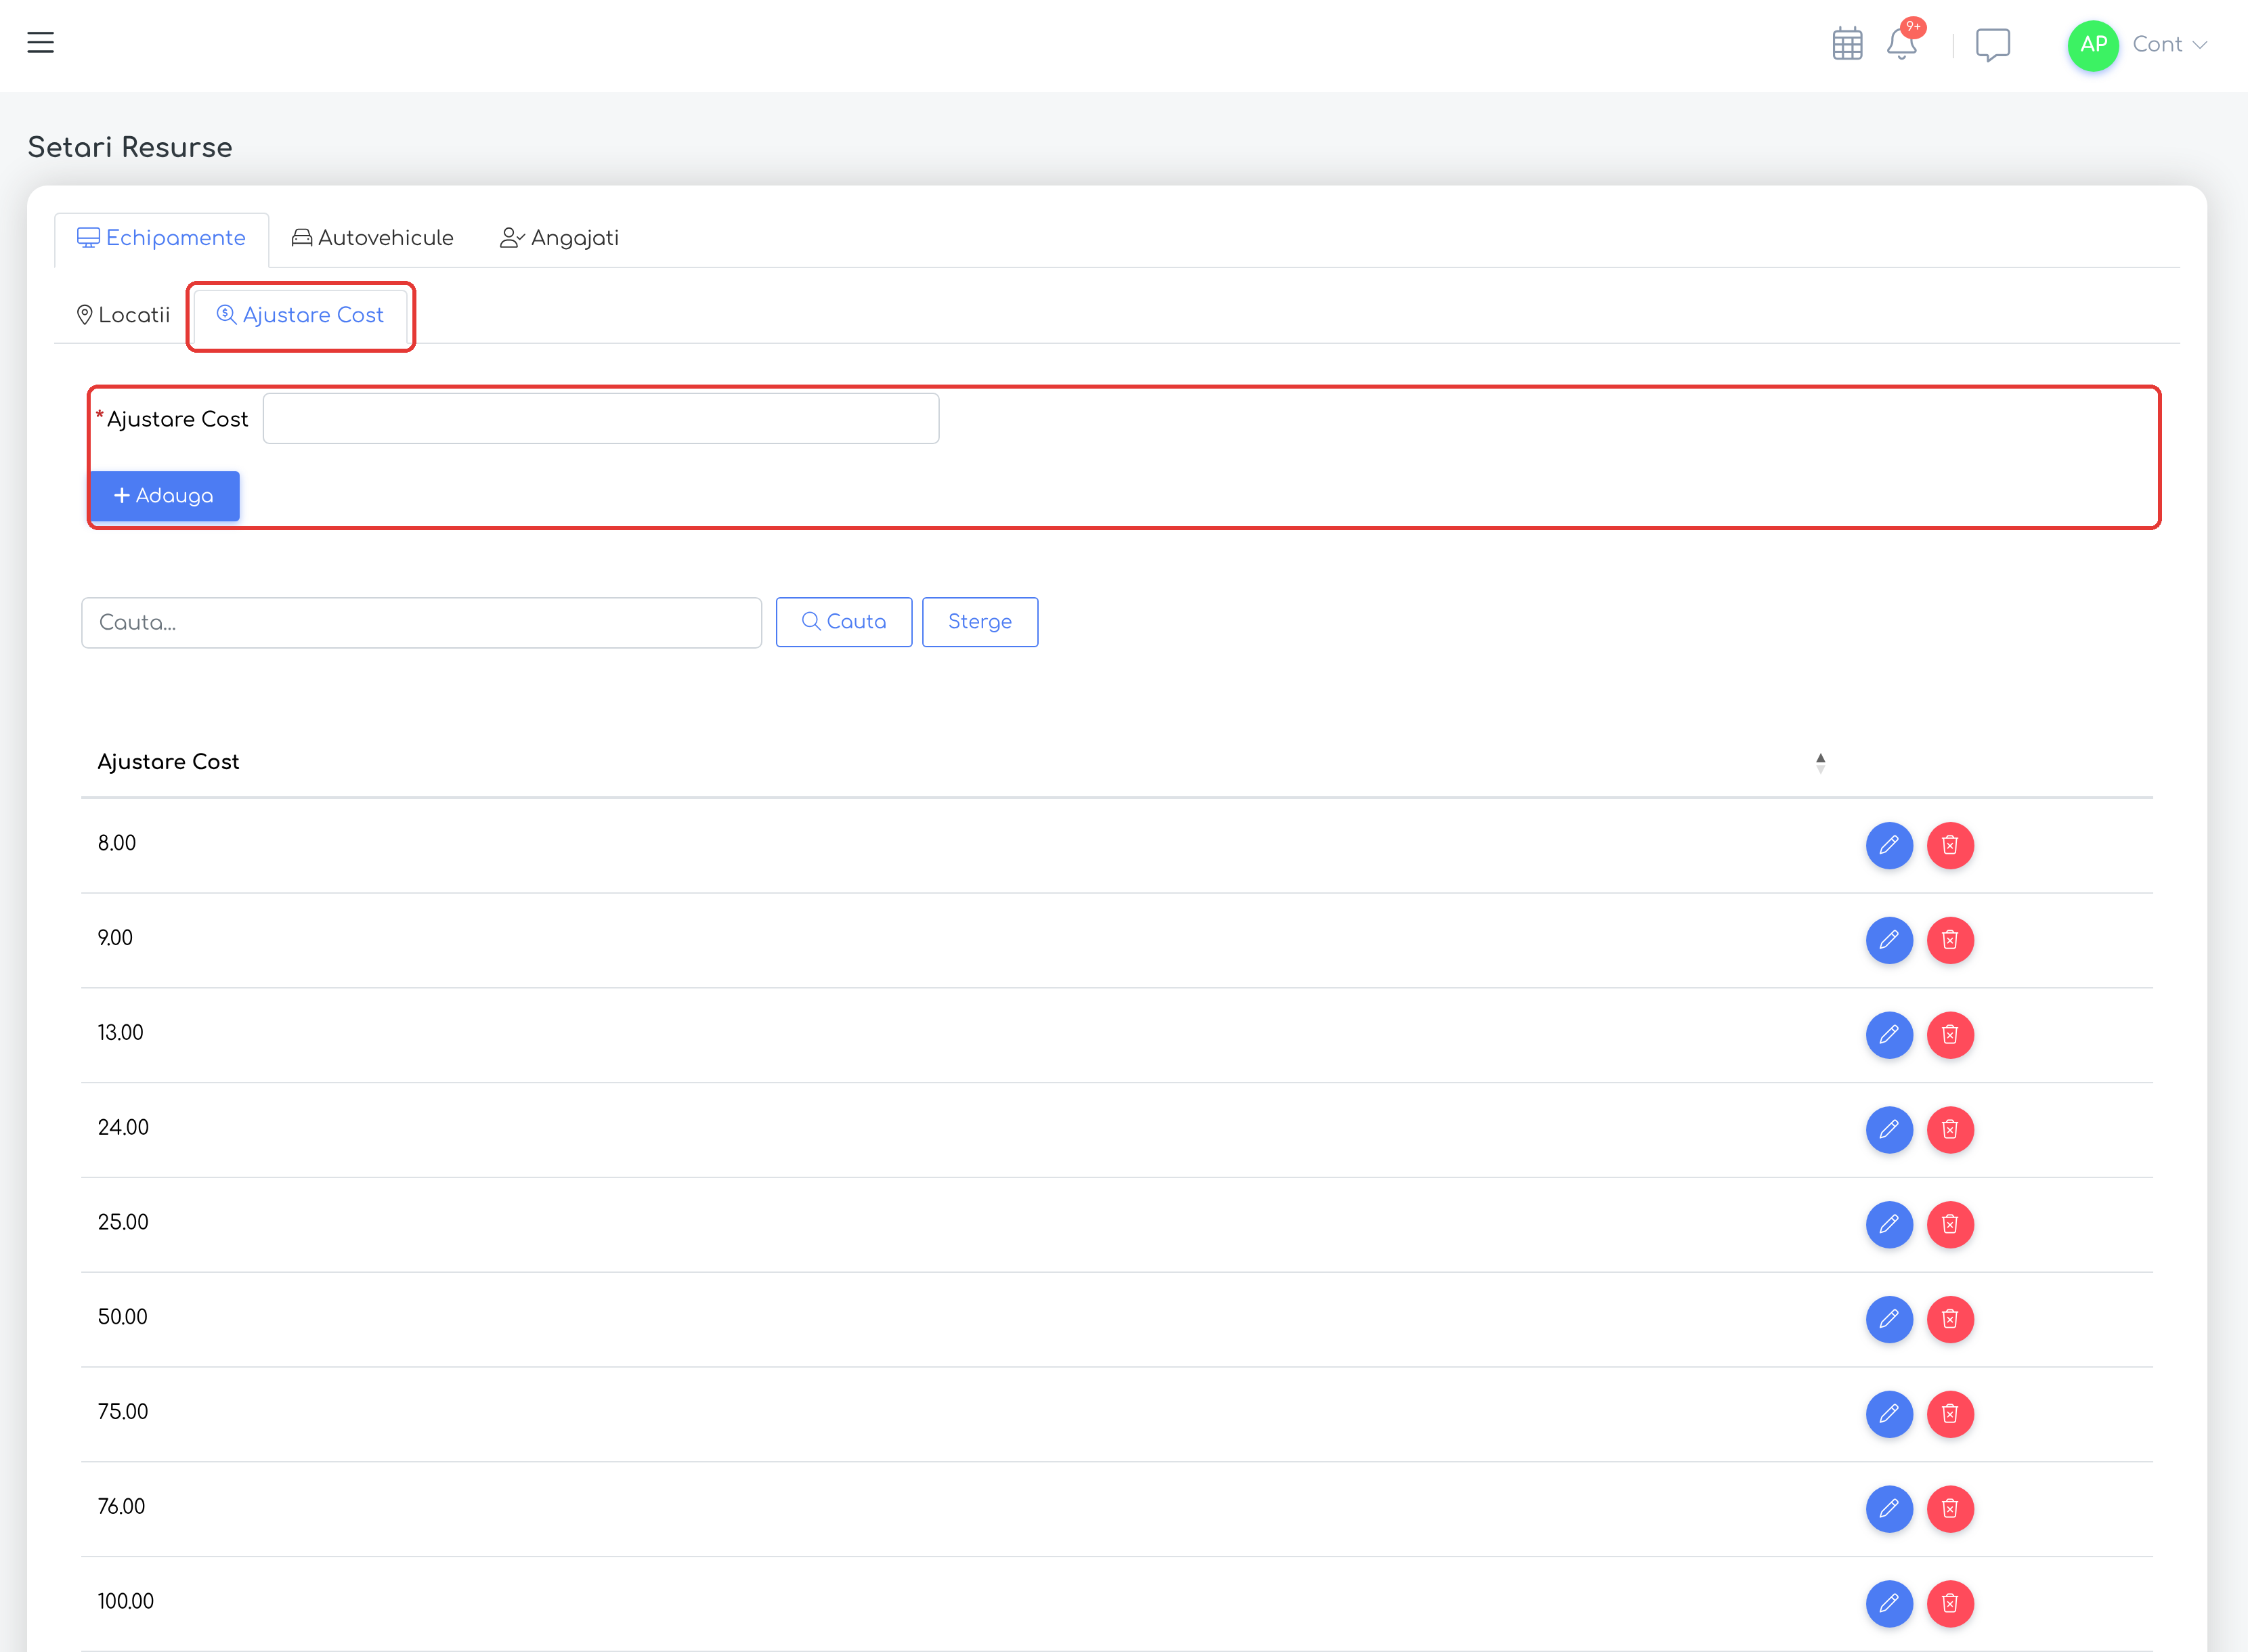Viewport: 2248px width, 1652px height.
Task: Click the 75.00 cost value
Action: point(122,1412)
